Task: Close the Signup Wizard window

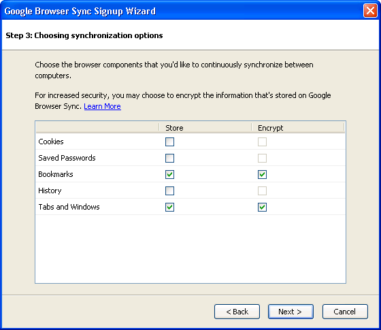Action: (x=370, y=11)
